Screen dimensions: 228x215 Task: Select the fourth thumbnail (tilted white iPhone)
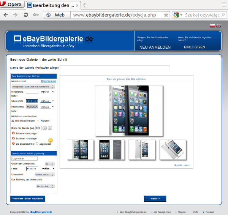click(x=173, y=150)
